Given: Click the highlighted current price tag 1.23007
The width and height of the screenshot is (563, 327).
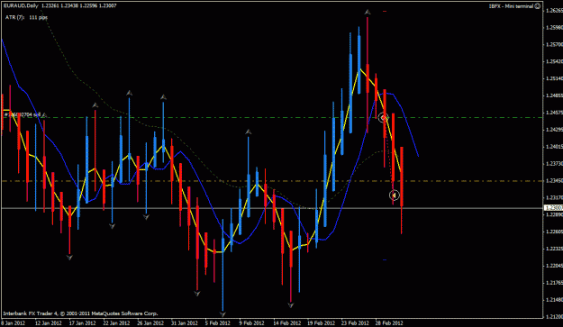Looking at the screenshot, I should (553, 208).
